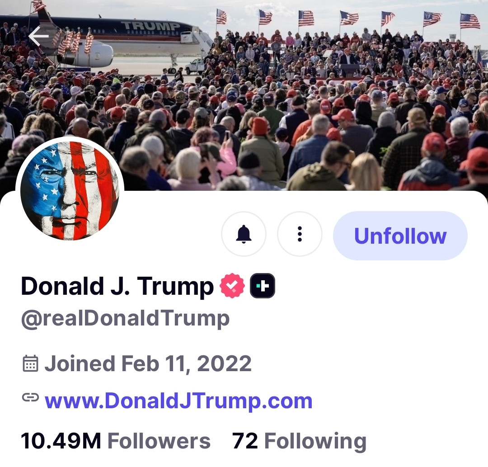
Task: Toggle notifications with the bell icon
Action: pos(244,234)
